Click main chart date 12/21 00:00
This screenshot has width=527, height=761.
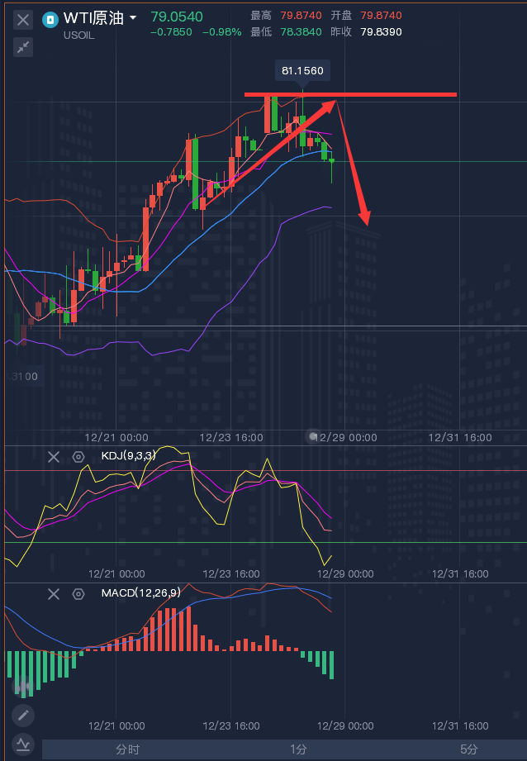116,437
